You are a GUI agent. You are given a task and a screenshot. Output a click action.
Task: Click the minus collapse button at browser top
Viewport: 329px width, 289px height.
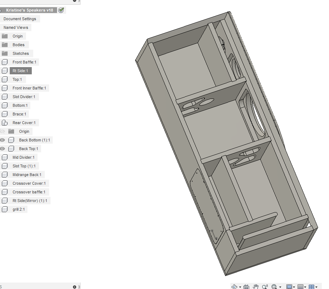point(74,1)
